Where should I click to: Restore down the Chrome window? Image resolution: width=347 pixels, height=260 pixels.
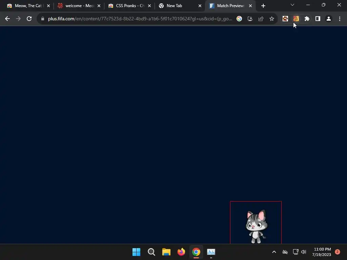click(324, 5)
